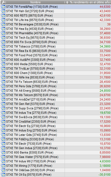Click the chart icon next to STXE 600 Media

coord(3,64)
